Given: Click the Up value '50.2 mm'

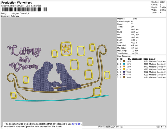Looking at the screenshot, I should click(x=135, y=35).
